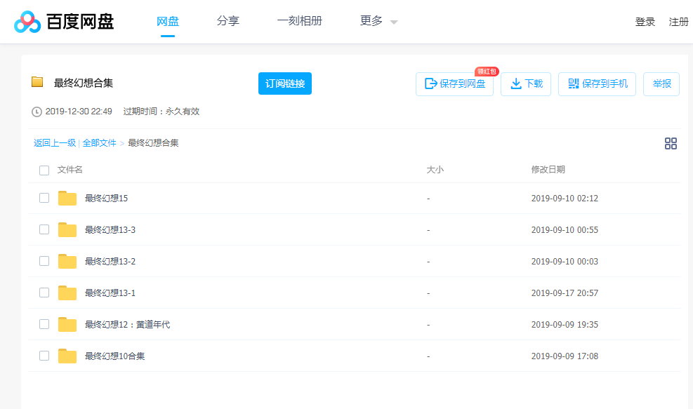Check the box for 最终幻想13-2
The height and width of the screenshot is (409, 693).
(44, 261)
